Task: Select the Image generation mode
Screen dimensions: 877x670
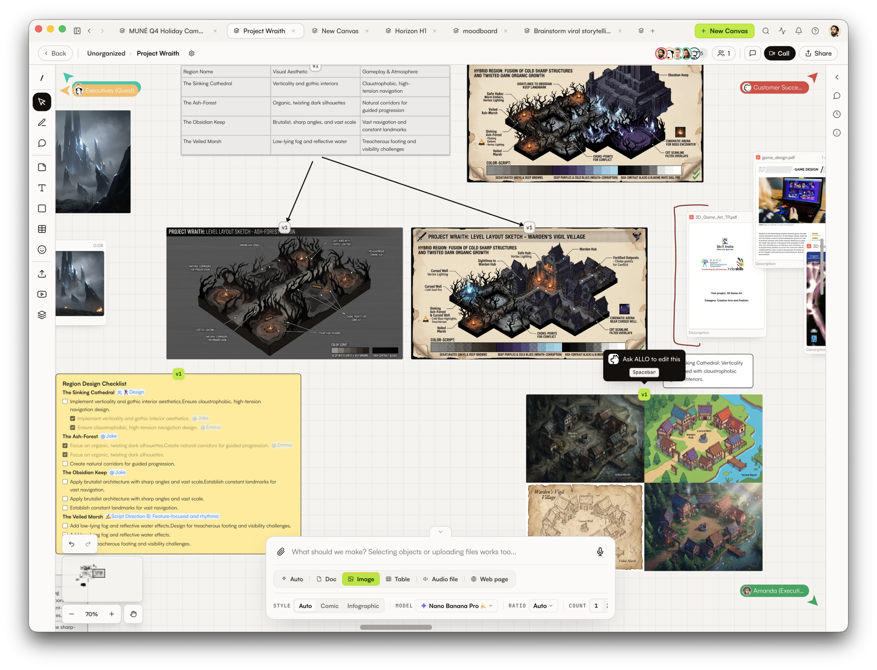Action: (360, 579)
